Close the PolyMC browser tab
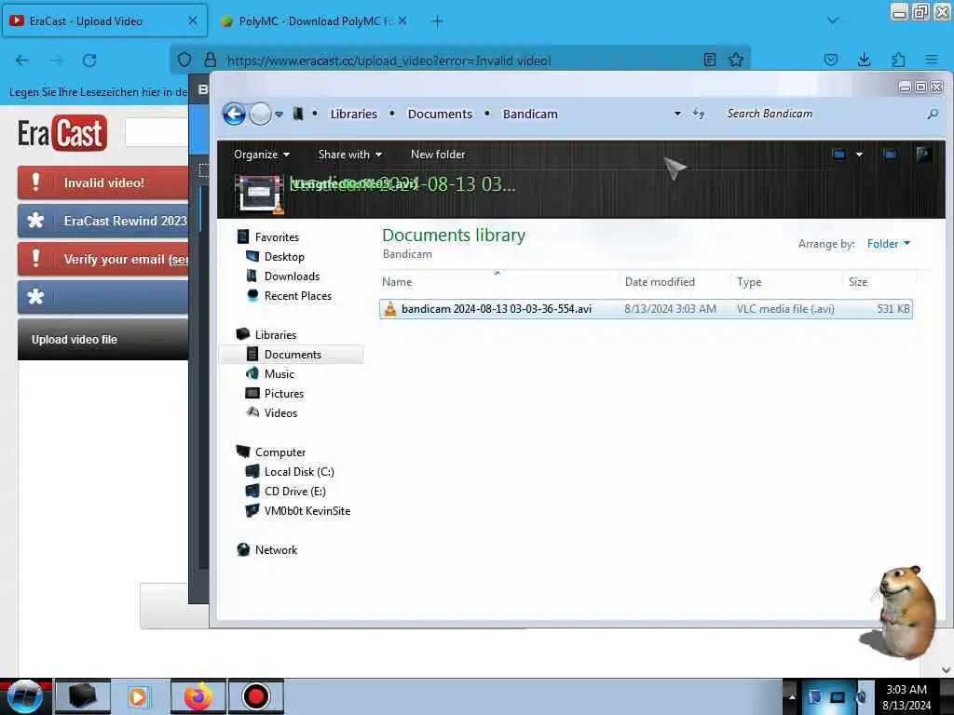The image size is (954, 715). 402,21
